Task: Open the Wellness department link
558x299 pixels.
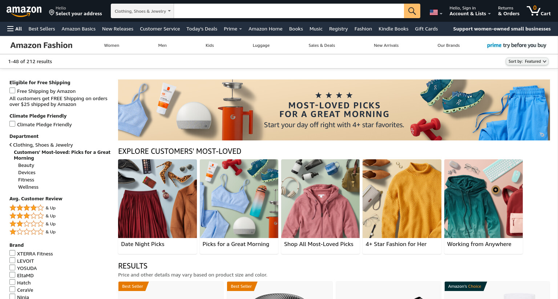Action: (28, 187)
